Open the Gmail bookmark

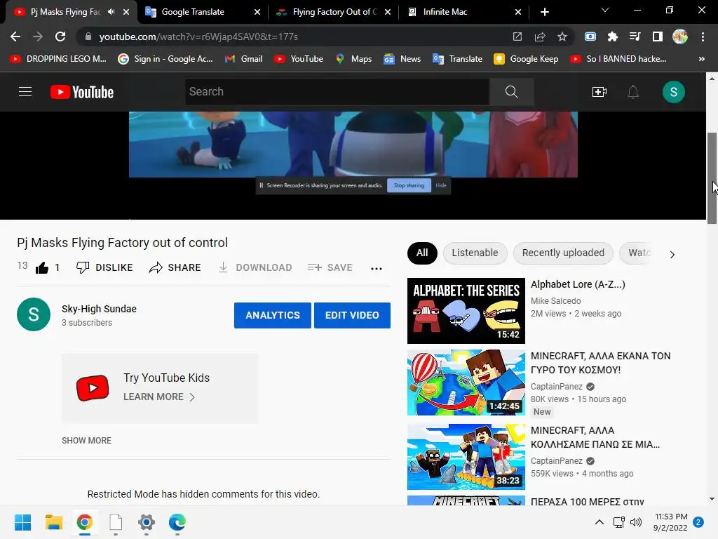243,59
